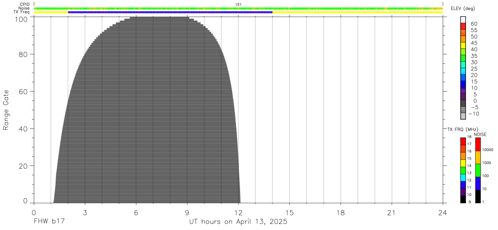The image size is (498, 230).
Task: Click the '20' tick on Range Gate axis
Action: [23, 166]
